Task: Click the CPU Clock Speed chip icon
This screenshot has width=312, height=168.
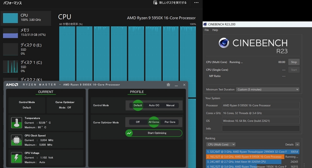Action: [x=16, y=140]
